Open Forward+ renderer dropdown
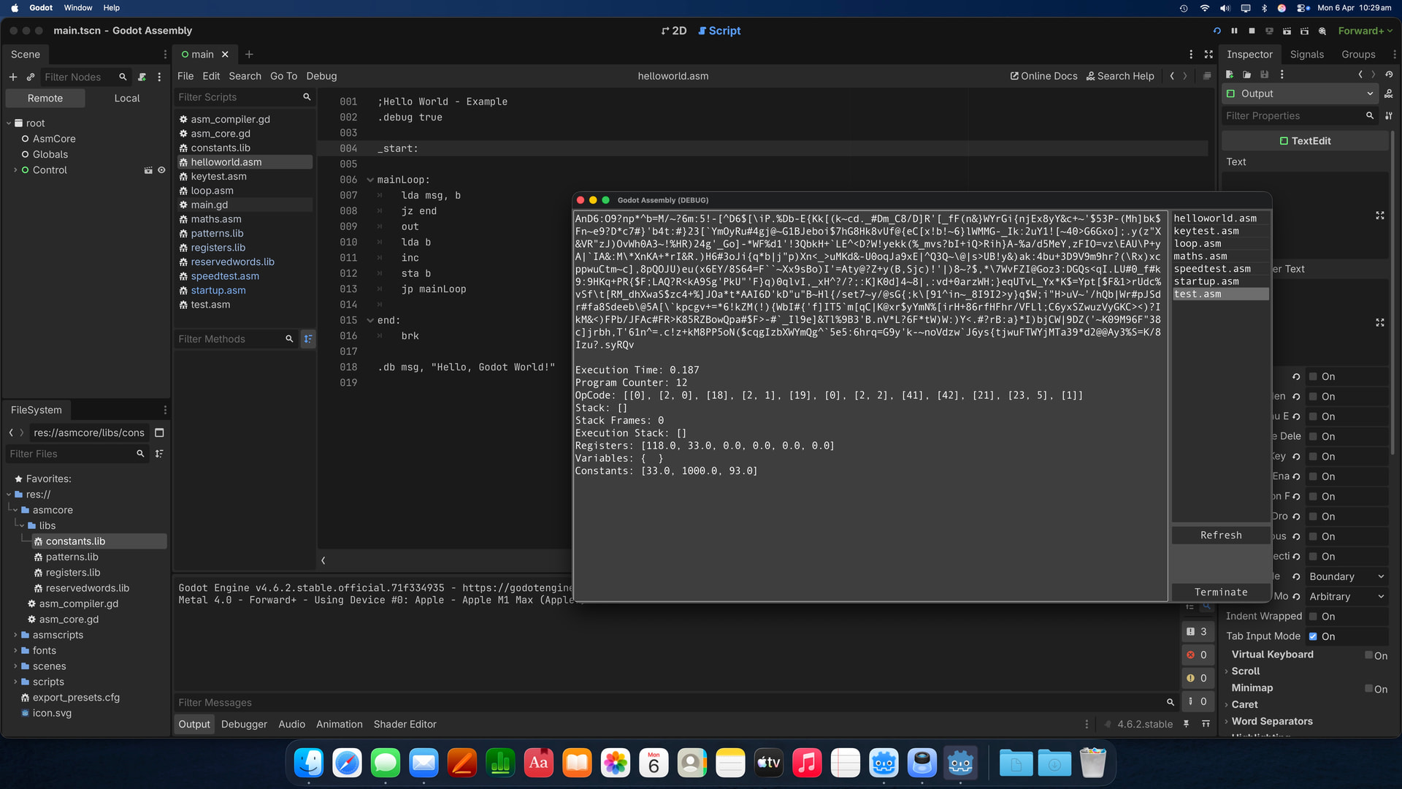The height and width of the screenshot is (789, 1402). tap(1365, 31)
